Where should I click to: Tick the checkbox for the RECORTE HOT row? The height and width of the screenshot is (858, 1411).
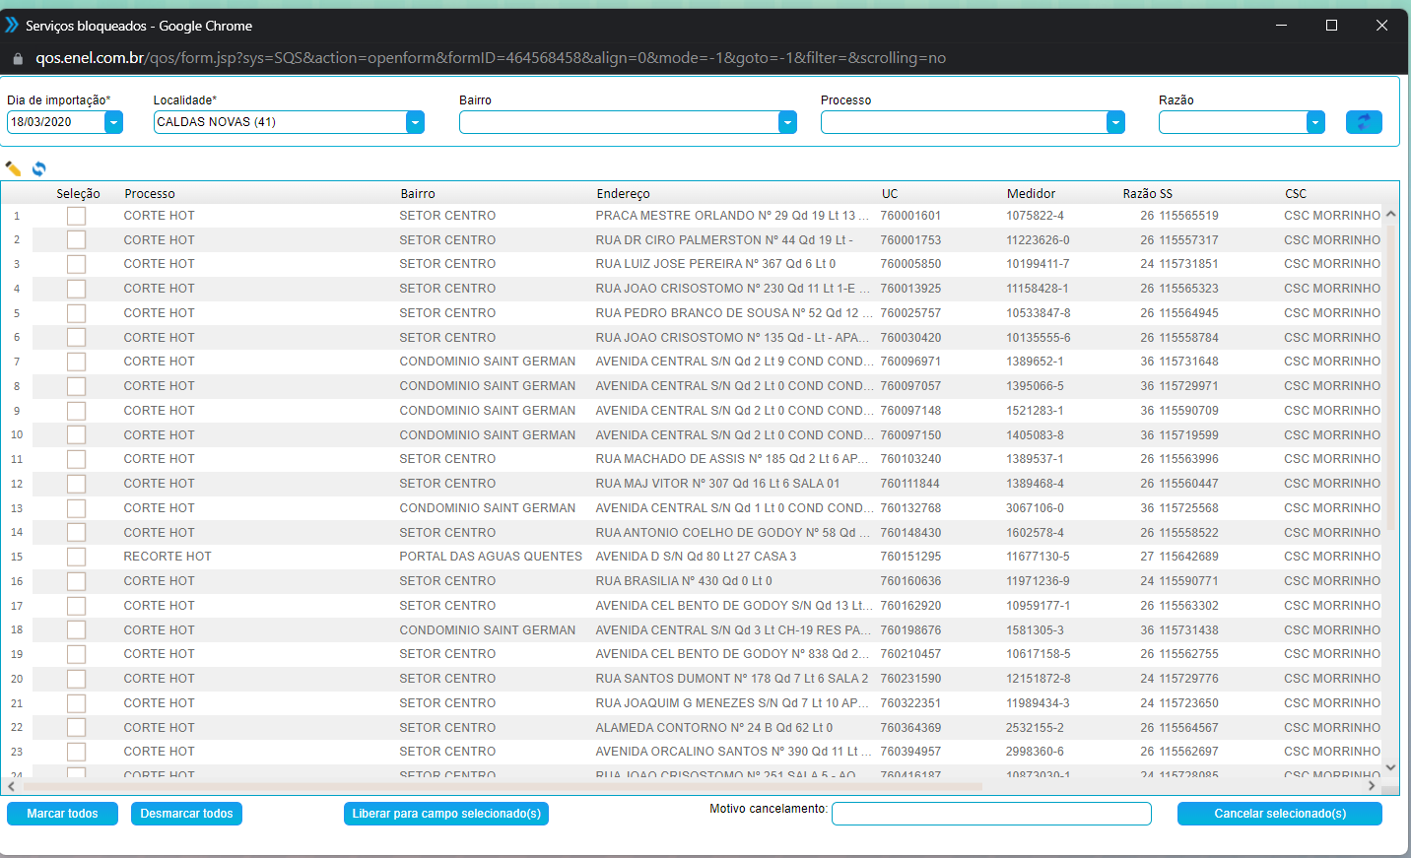tap(76, 557)
